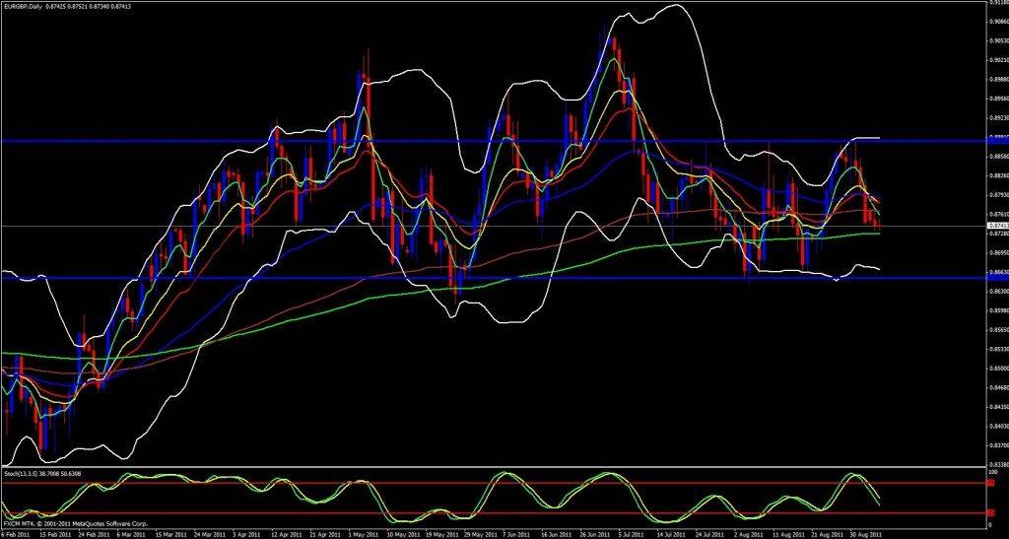Viewport: 1009px width, 539px height.
Task: Click the gray current price horizontal line
Action: [493, 226]
